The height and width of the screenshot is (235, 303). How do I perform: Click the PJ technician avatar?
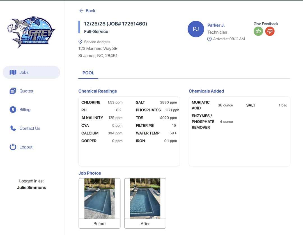coord(196,29)
